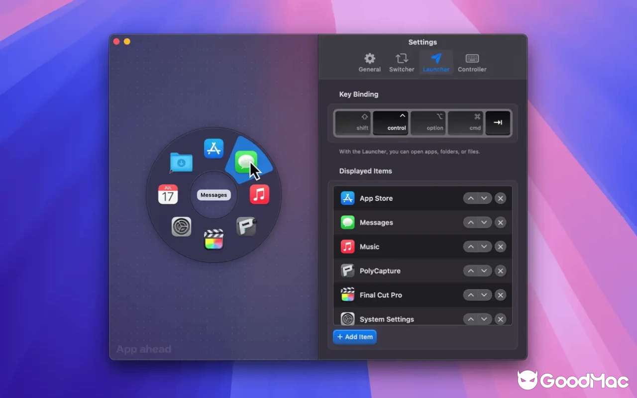Select the tab key binding button
The height and width of the screenshot is (398, 637).
pyautogui.click(x=498, y=123)
